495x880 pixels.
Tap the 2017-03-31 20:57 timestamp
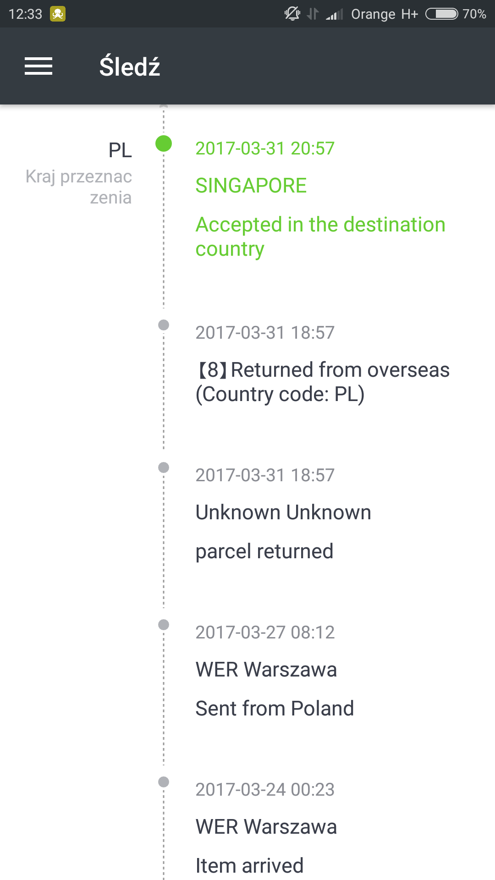pos(265,148)
